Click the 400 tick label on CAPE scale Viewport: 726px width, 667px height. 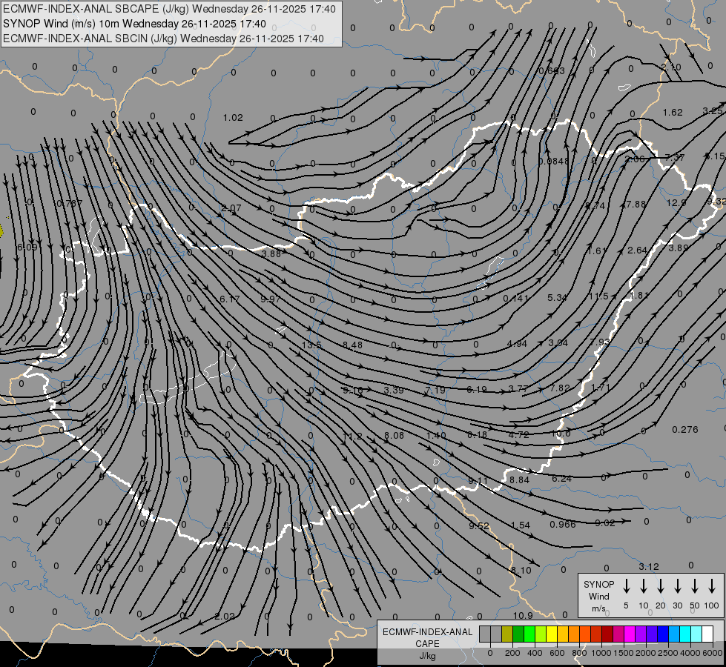(535, 653)
